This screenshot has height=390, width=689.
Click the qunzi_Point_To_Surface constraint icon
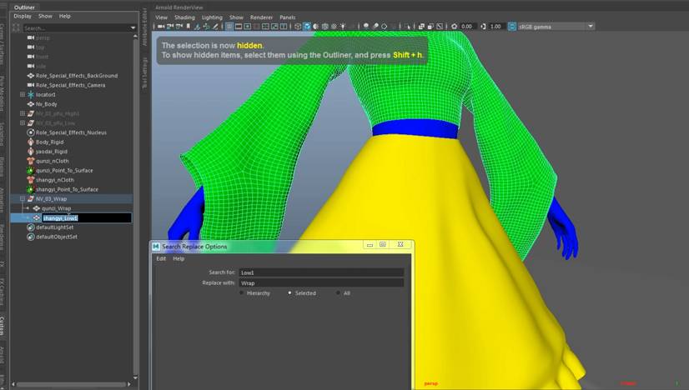click(x=31, y=170)
